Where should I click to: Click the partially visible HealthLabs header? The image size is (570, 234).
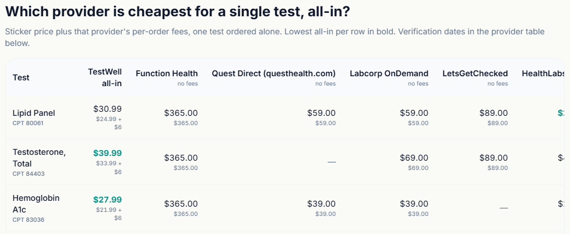[546, 74]
